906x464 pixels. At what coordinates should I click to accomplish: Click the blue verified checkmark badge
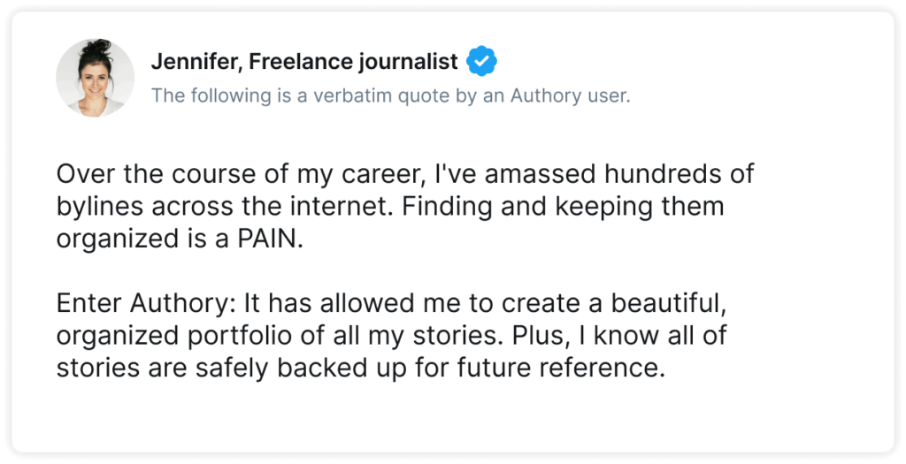[x=481, y=61]
